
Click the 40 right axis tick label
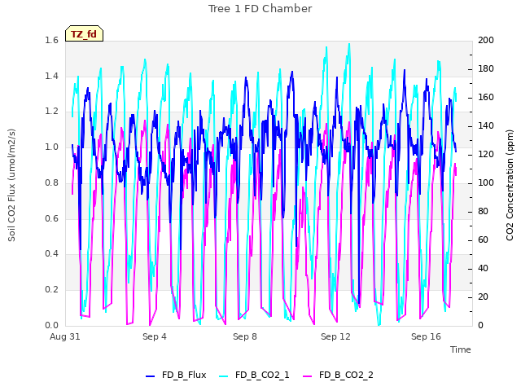click(483, 268)
